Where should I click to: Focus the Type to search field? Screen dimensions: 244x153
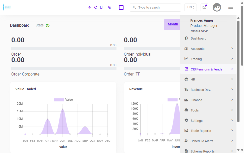[155, 8]
